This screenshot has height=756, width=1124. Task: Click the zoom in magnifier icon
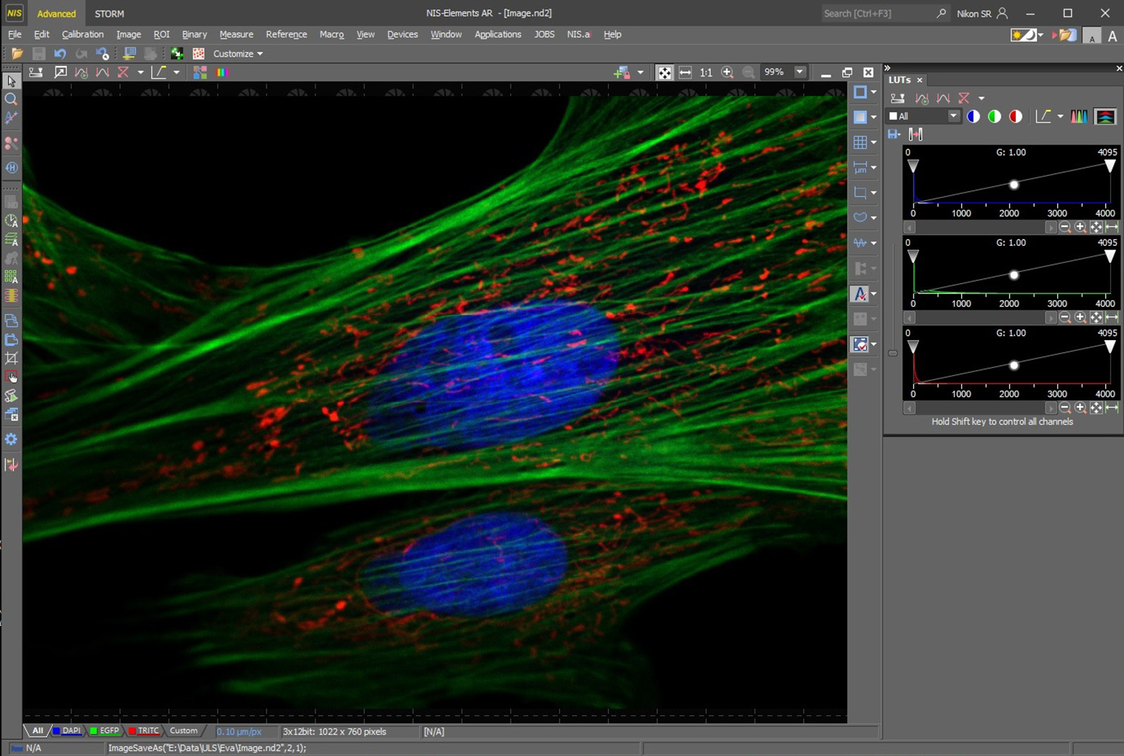point(728,72)
